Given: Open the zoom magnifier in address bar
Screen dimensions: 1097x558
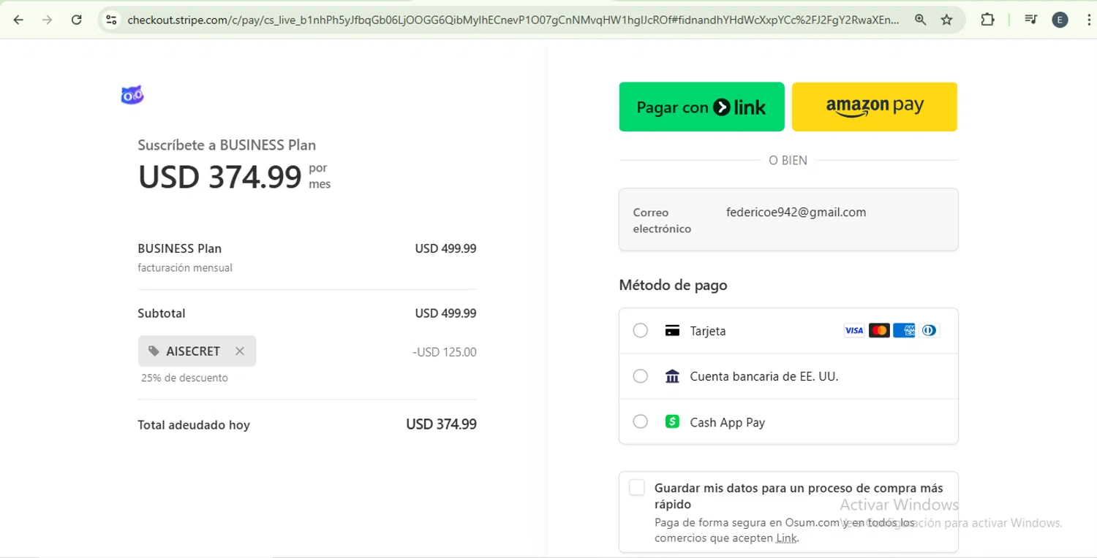Looking at the screenshot, I should tap(921, 20).
